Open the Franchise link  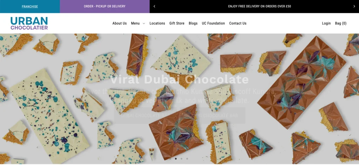pyautogui.click(x=30, y=6)
